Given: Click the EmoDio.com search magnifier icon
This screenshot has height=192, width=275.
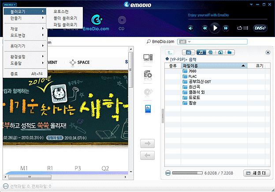Looking at the screenshot, I should [x=149, y=41].
